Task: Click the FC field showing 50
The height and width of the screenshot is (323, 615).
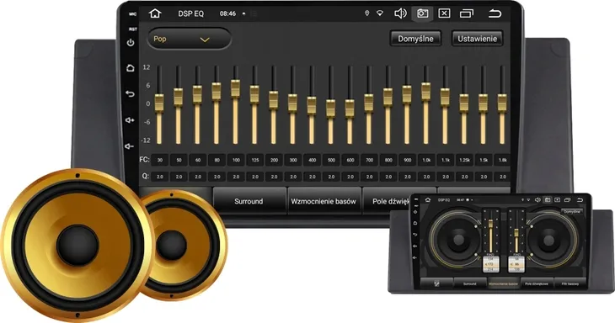Action: click(x=179, y=160)
